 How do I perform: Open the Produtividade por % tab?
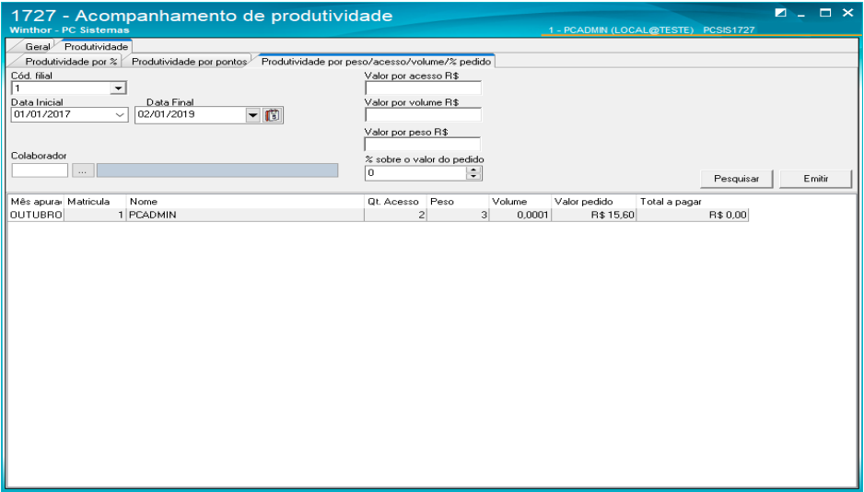71,62
